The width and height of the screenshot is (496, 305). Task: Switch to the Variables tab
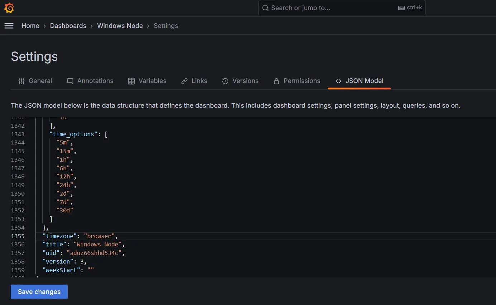[x=152, y=81]
